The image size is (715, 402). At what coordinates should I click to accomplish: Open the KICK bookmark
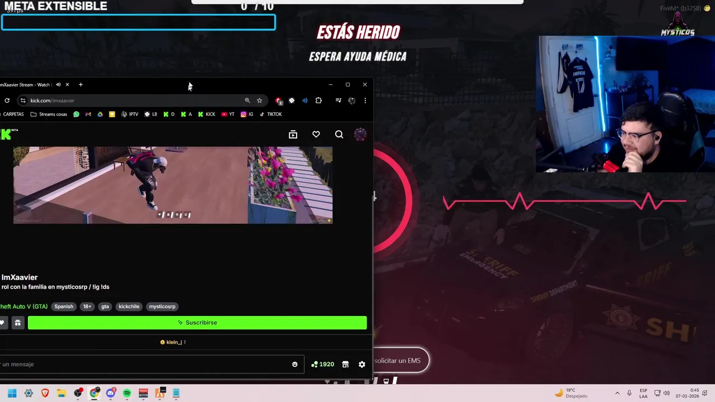206,114
